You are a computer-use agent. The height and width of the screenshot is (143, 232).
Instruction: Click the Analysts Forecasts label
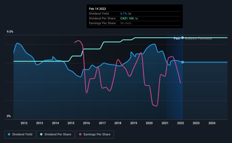pos(198,38)
